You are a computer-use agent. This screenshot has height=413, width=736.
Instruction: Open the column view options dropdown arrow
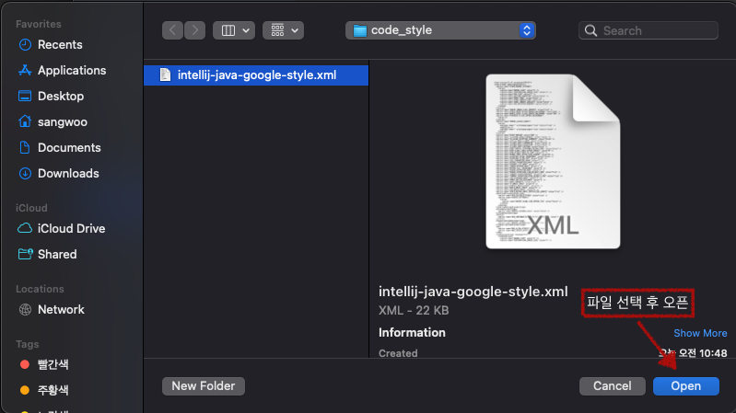tap(246, 30)
